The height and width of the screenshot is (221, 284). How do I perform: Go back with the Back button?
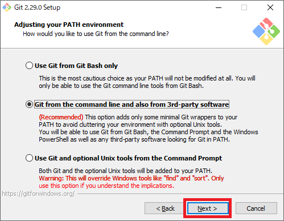click(x=165, y=208)
